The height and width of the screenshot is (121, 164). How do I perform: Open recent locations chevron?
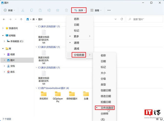16,19
